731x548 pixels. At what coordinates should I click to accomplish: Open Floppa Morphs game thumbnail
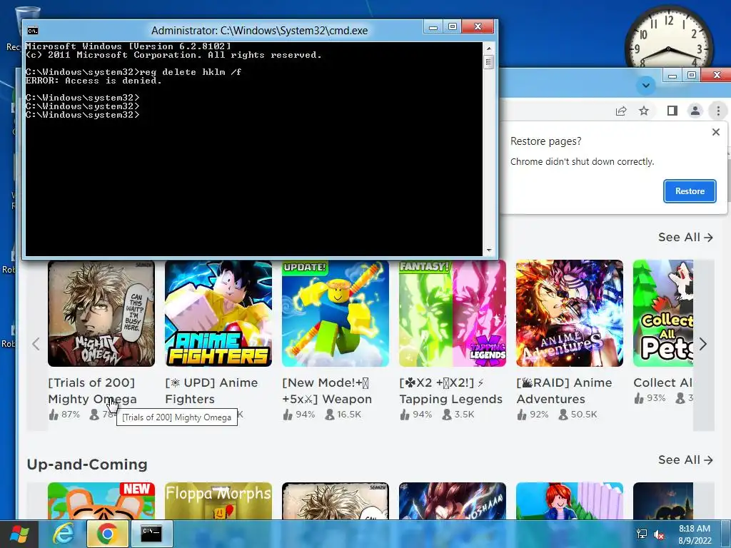pos(218,501)
